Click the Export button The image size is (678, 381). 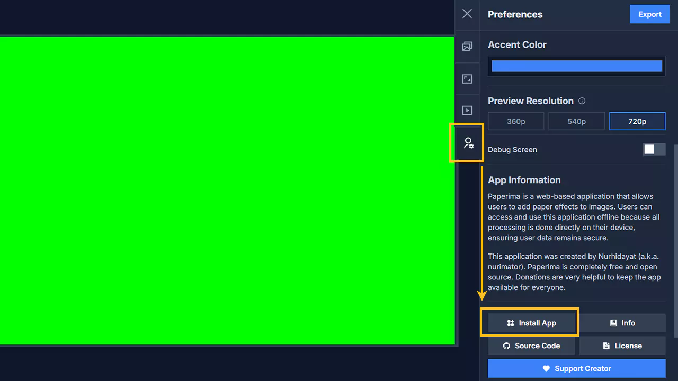tap(649, 14)
